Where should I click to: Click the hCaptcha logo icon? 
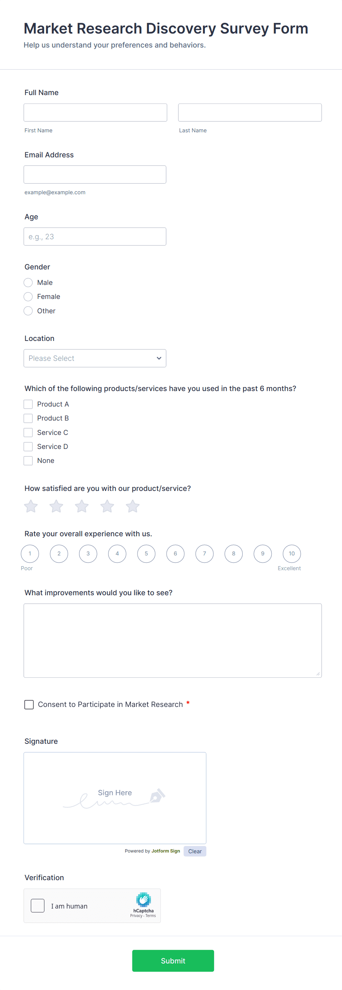(143, 899)
